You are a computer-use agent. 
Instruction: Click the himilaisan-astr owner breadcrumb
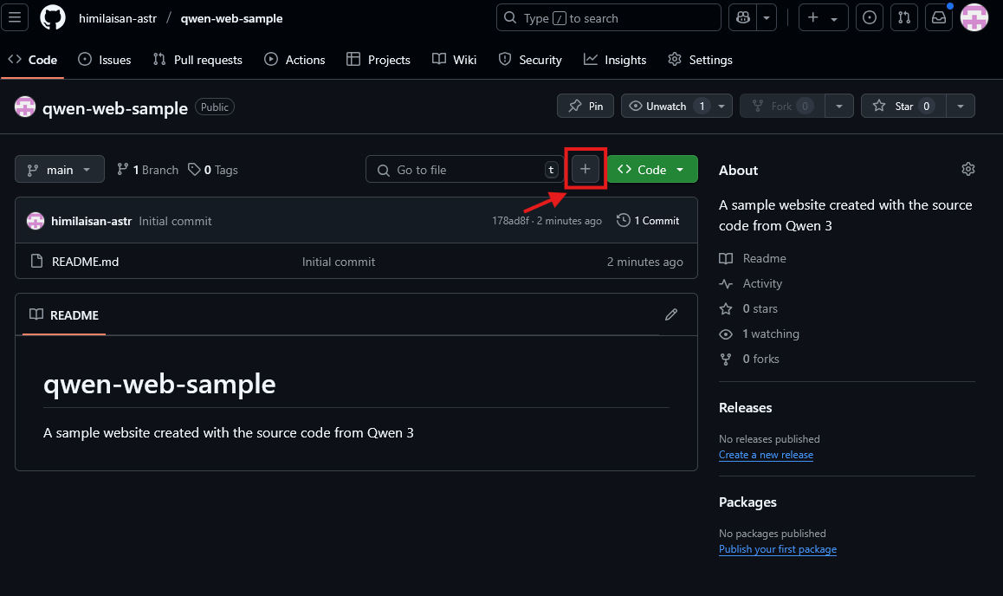click(x=118, y=18)
